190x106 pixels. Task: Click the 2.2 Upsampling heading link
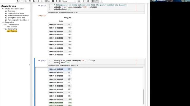11,29
